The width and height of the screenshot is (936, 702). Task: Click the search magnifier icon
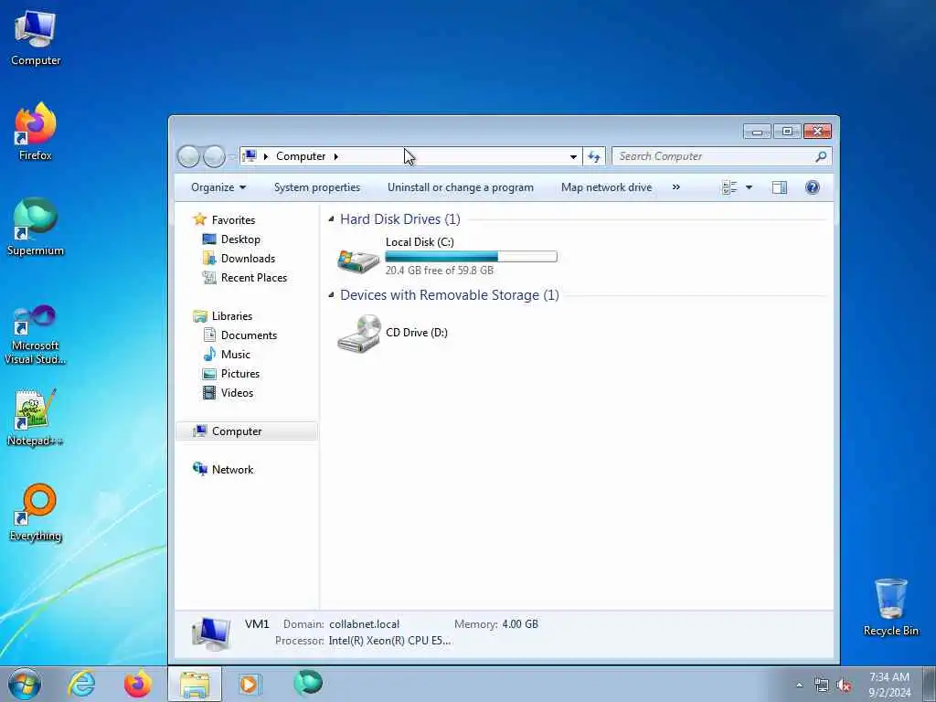(x=821, y=156)
